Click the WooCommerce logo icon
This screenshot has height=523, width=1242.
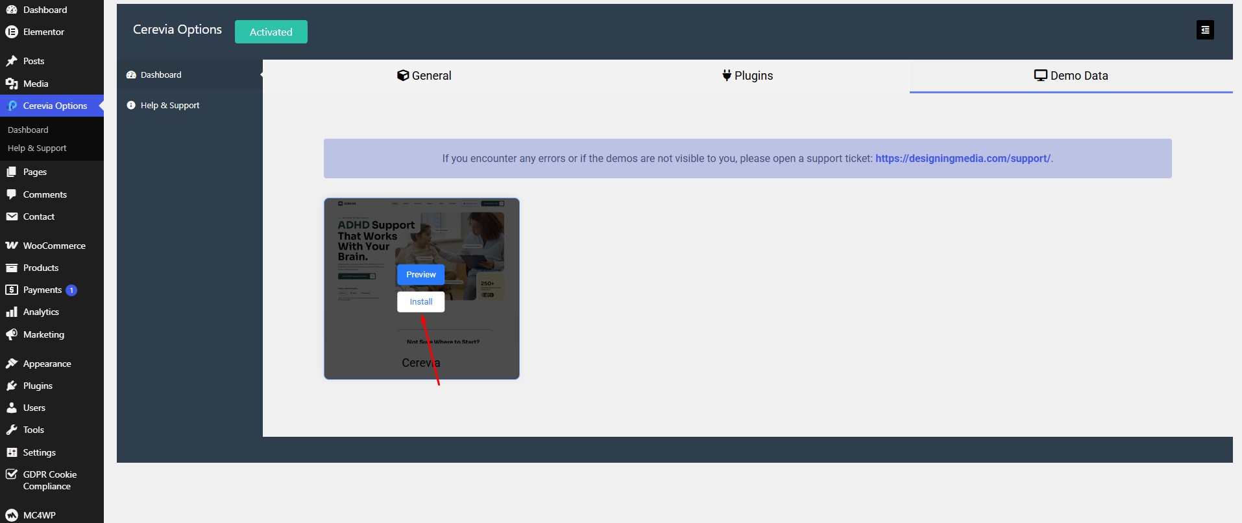pyautogui.click(x=12, y=246)
